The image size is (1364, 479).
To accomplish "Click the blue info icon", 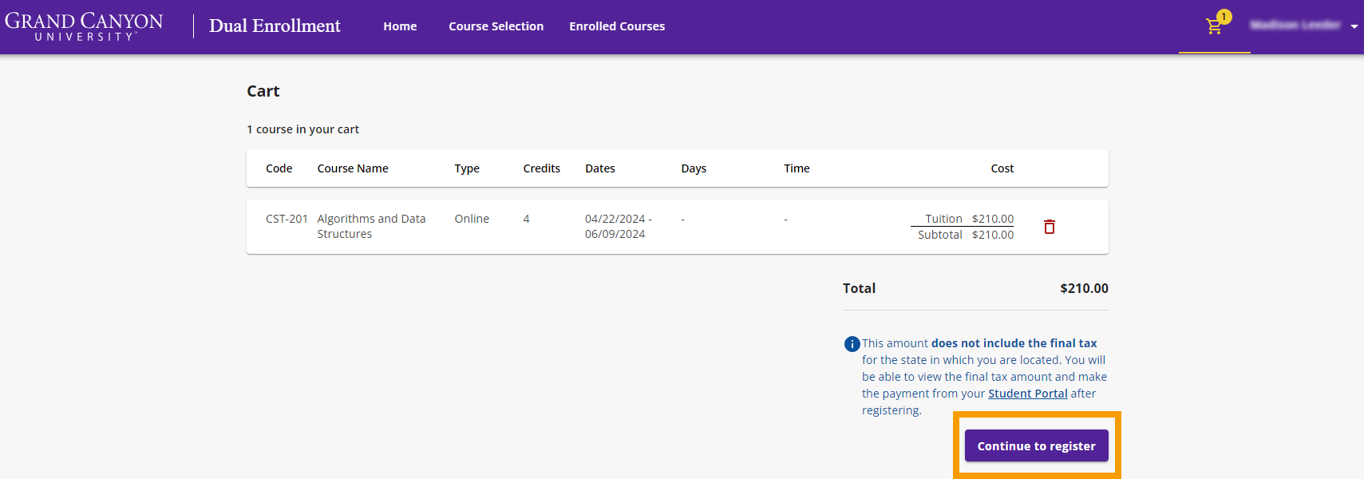I will pyautogui.click(x=852, y=344).
